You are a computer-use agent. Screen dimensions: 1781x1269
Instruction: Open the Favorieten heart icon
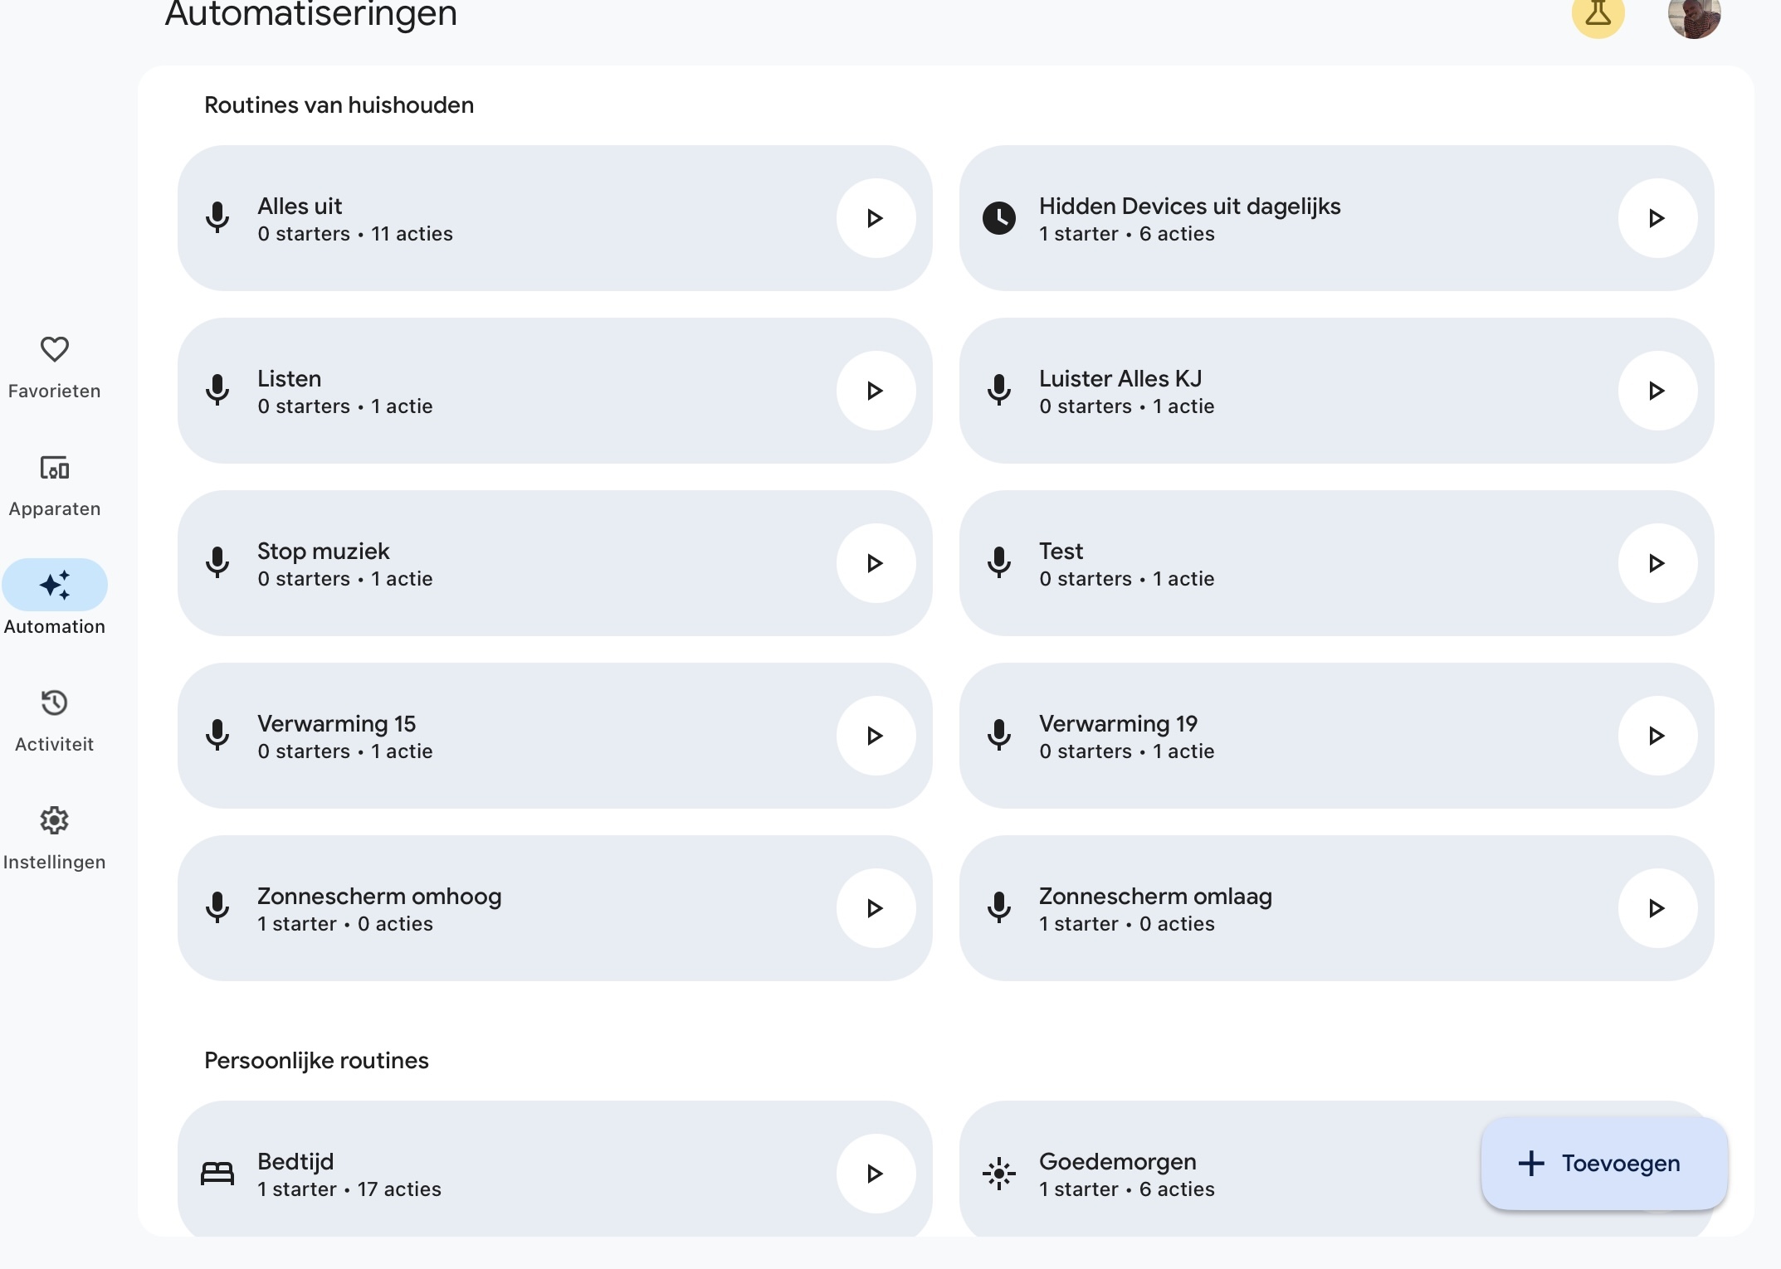(x=55, y=349)
